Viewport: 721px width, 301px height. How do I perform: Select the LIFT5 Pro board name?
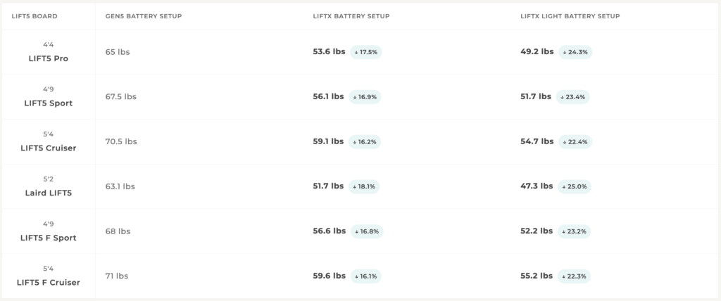tap(49, 59)
